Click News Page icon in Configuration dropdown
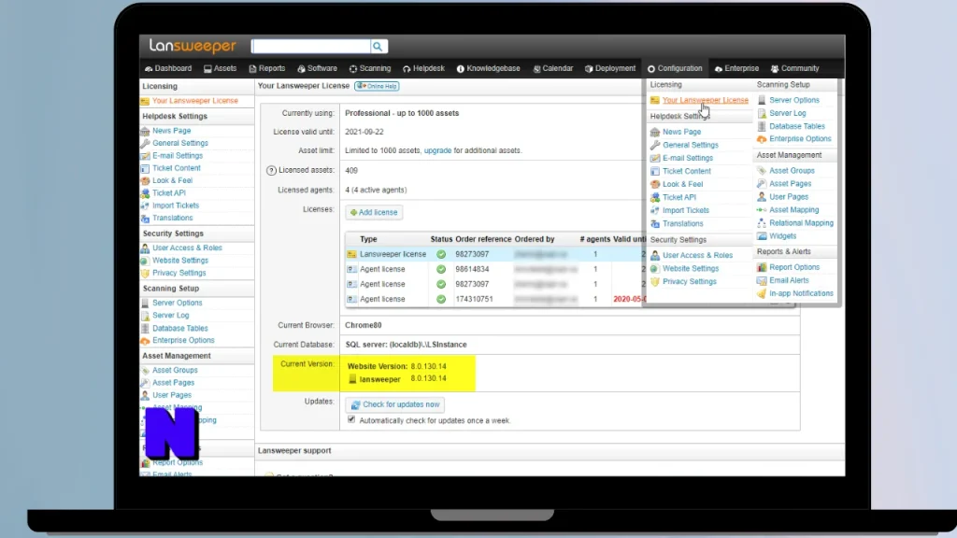The height and width of the screenshot is (538, 957). point(655,132)
